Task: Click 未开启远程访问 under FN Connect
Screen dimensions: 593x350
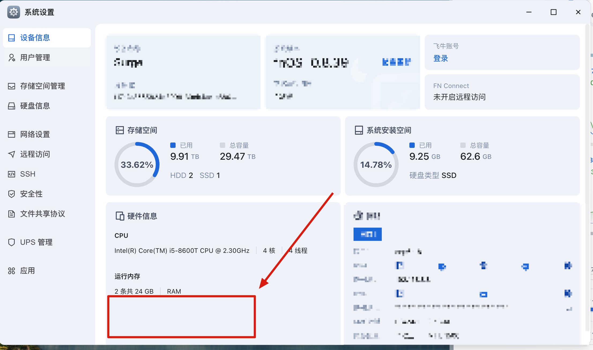Action: pos(459,97)
